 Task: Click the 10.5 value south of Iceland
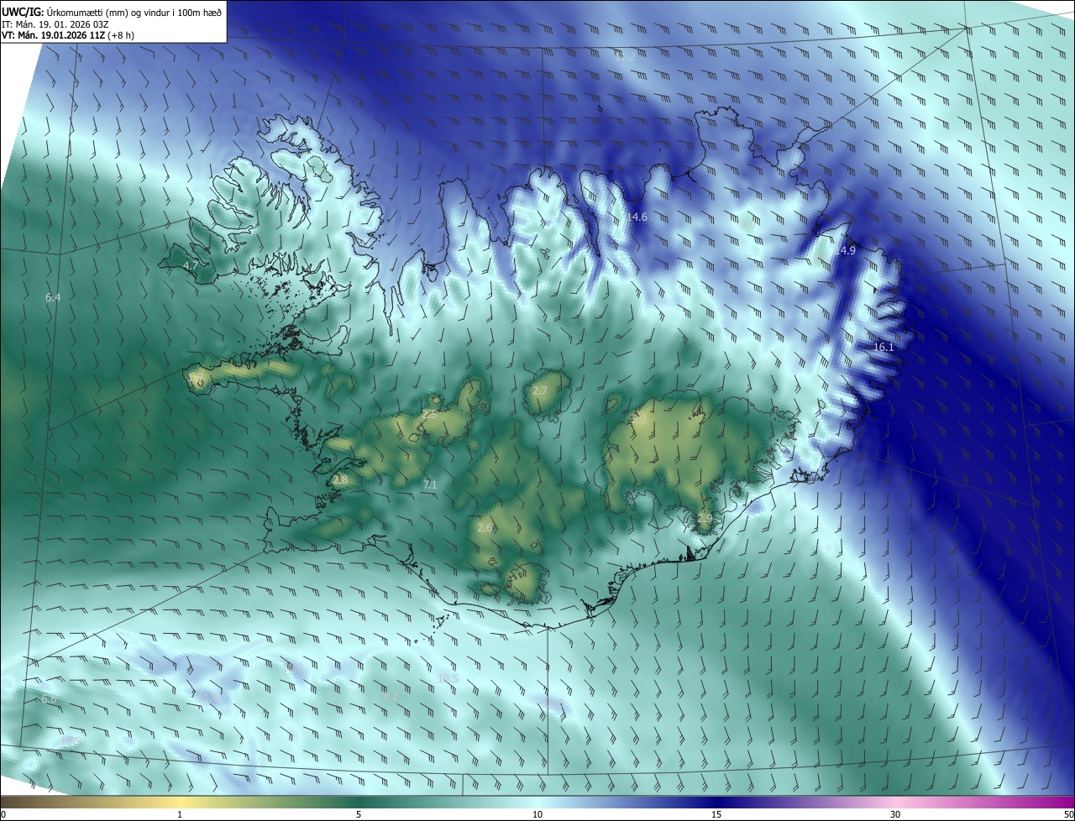pyautogui.click(x=448, y=679)
